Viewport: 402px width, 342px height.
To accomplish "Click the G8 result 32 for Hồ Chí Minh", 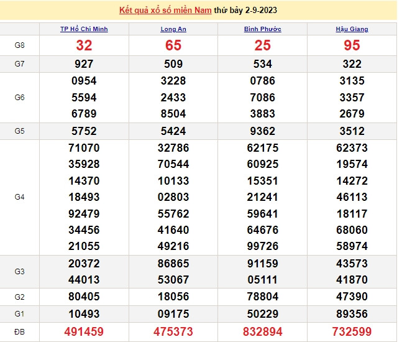I will (84, 45).
